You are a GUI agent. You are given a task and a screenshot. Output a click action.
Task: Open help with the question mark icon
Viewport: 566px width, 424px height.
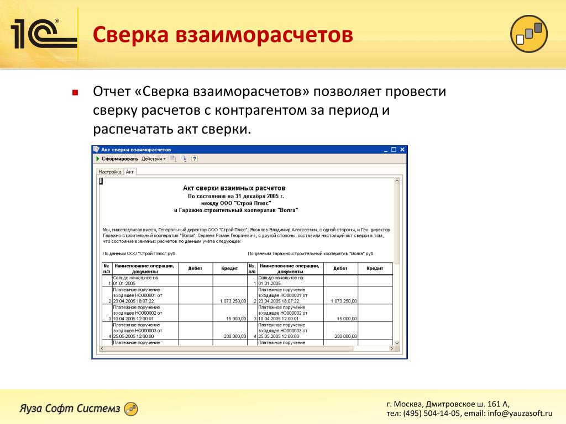click(x=194, y=158)
